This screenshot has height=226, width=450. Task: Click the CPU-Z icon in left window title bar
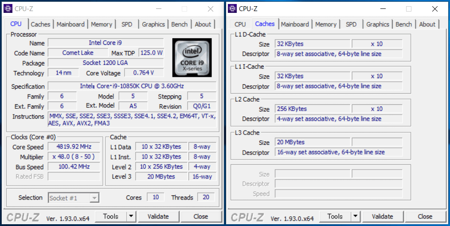tap(8, 8)
